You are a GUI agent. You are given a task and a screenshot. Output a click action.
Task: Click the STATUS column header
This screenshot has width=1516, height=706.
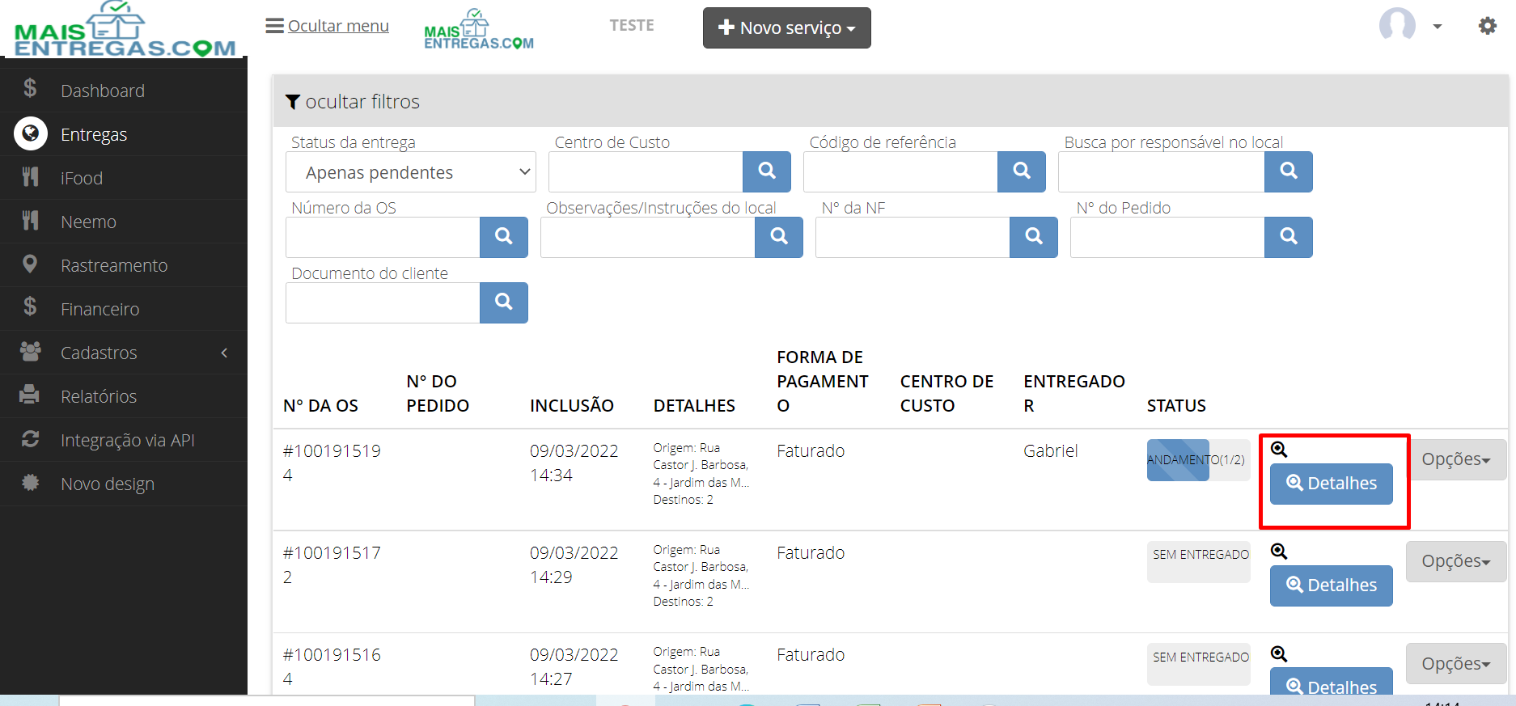pos(1176,406)
